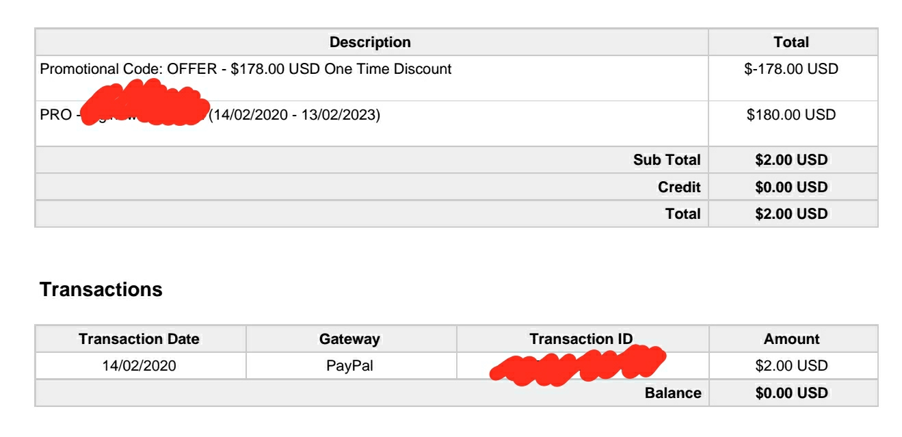Click the $-178.00 USD discount amount
Image resolution: width=902 pixels, height=437 pixels.
791,69
